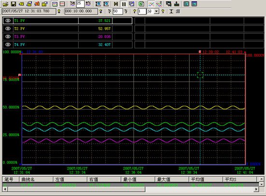Image resolution: width=266 pixels, height=196 pixels.
Task: Toggle visibility eye for T4.PV
Action: pyautogui.click(x=8, y=44)
